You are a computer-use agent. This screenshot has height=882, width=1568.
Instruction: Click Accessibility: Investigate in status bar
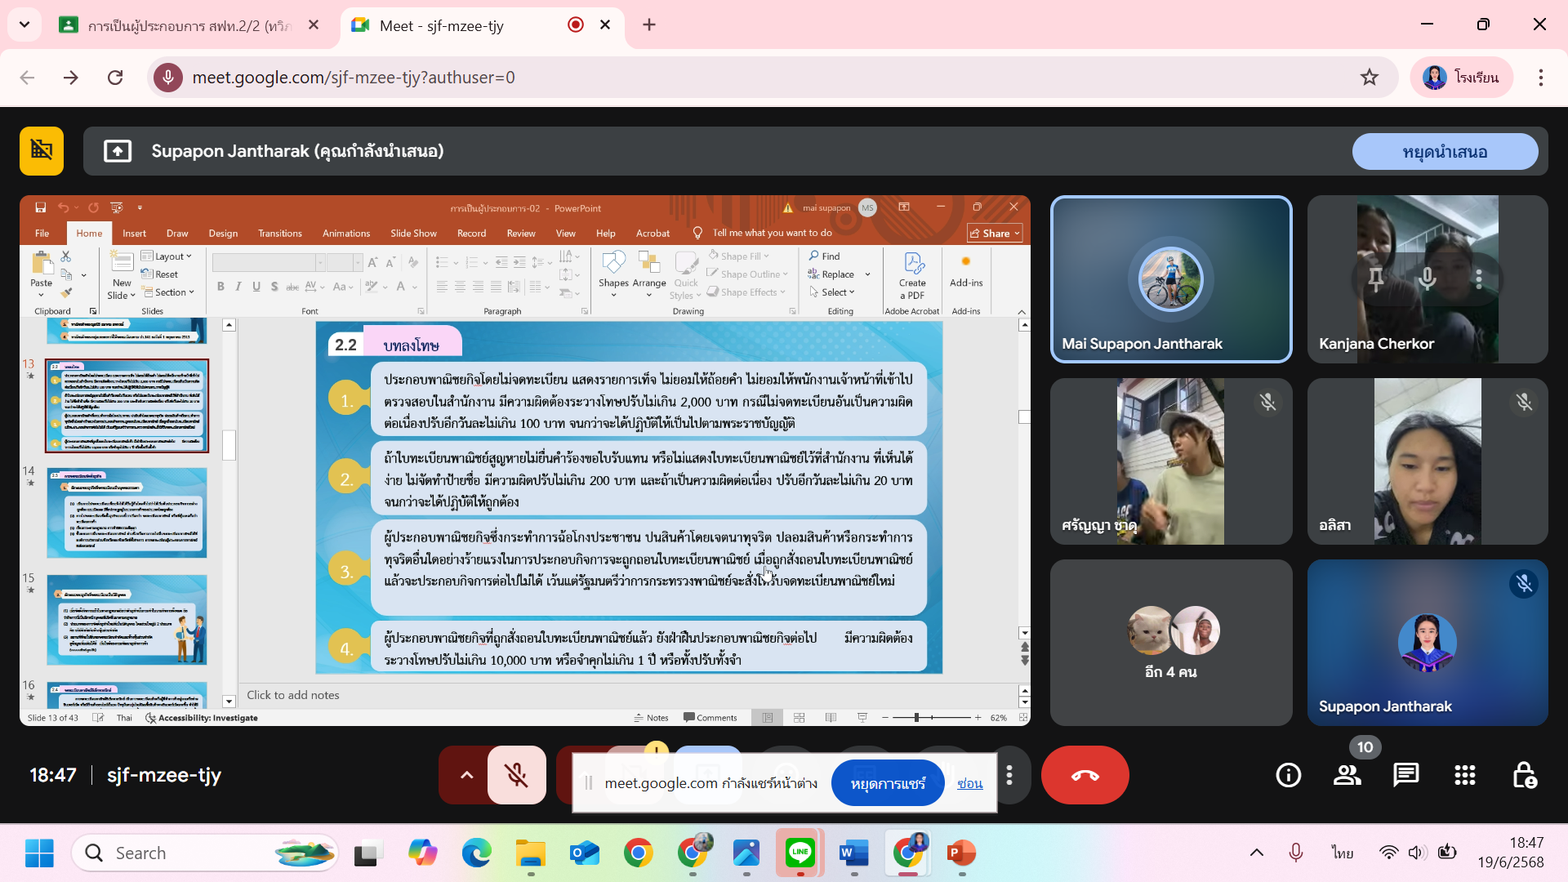(x=202, y=719)
